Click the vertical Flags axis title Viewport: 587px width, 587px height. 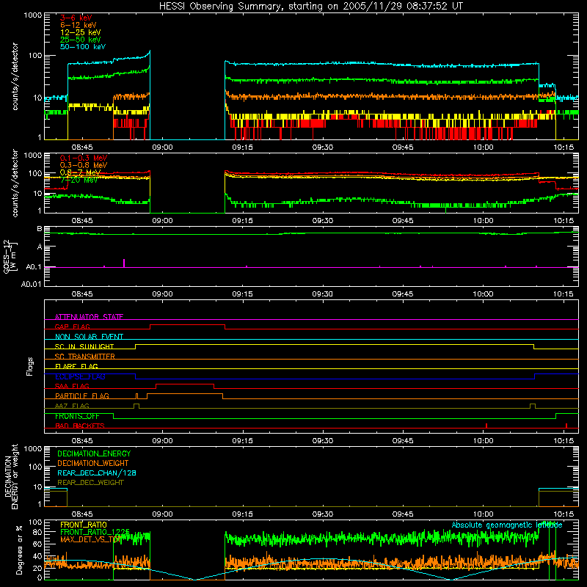point(30,366)
